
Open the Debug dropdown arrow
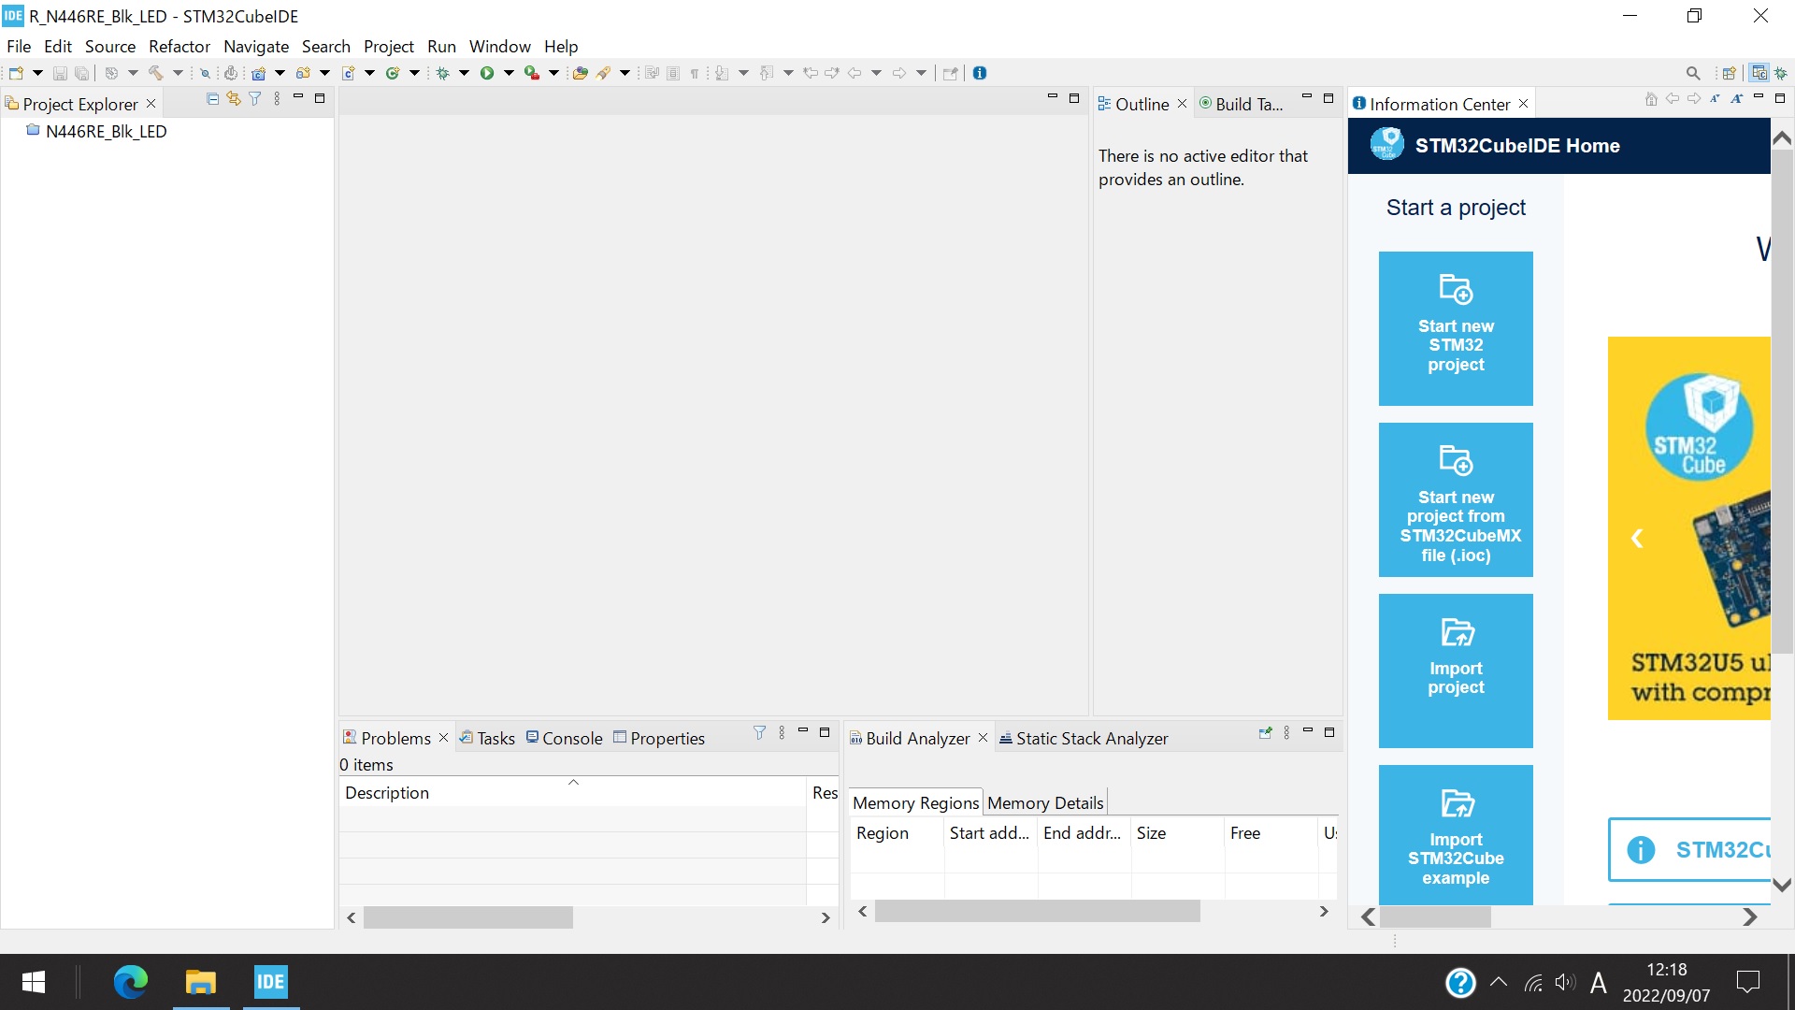tap(464, 73)
